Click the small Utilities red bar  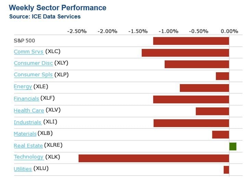coord(226,170)
